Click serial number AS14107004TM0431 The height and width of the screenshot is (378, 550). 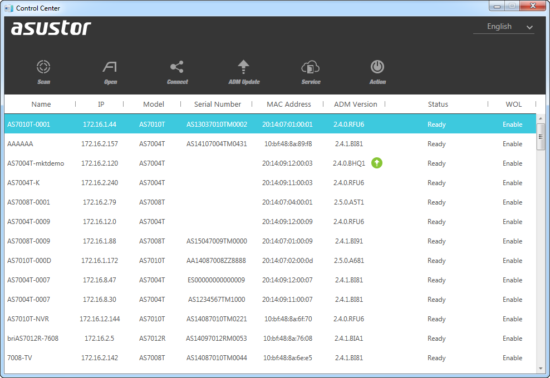217,143
